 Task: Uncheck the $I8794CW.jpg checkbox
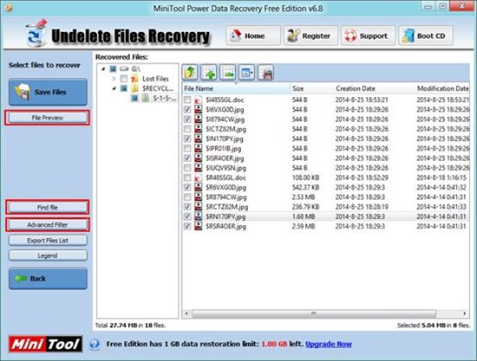[x=187, y=119]
